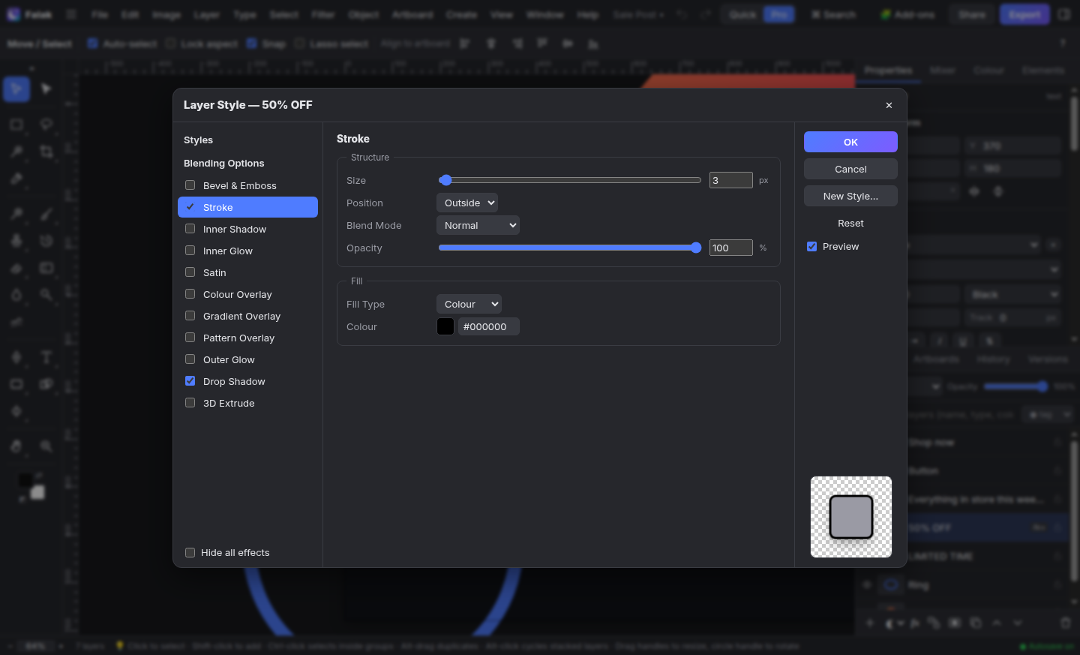The image size is (1080, 655).
Task: Enable the Inner Glow effect checkbox
Action: tap(190, 251)
